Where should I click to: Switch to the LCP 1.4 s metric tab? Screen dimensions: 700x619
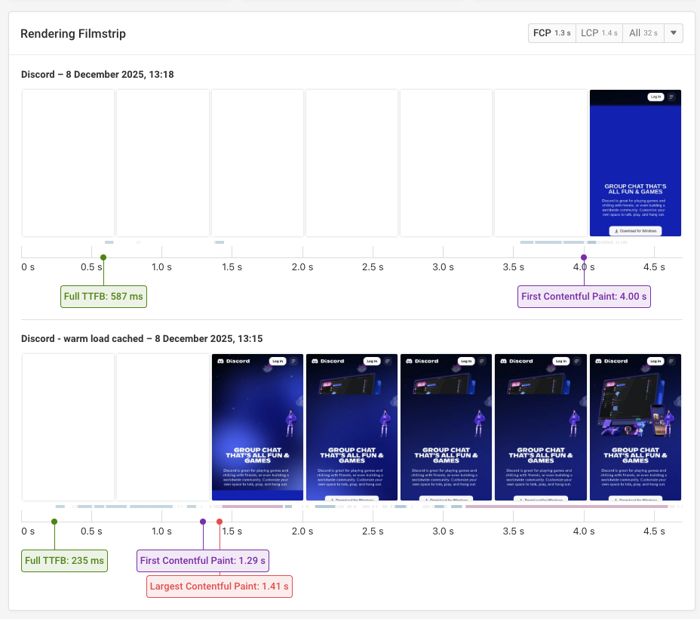[x=599, y=32]
